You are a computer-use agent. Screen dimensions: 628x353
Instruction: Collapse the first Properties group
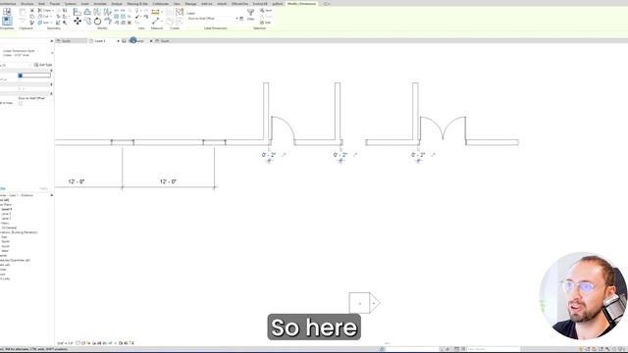pyautogui.click(x=51, y=71)
